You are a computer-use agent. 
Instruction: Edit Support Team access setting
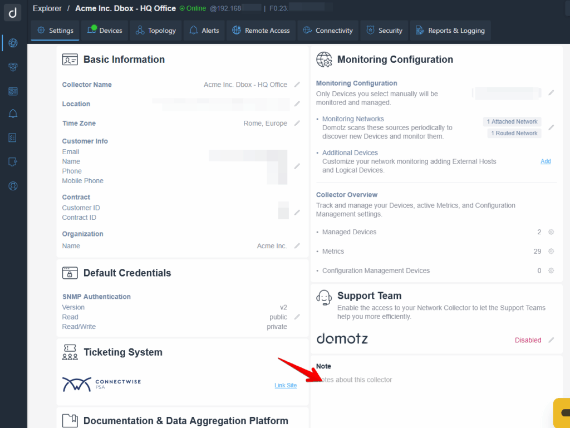pos(551,340)
